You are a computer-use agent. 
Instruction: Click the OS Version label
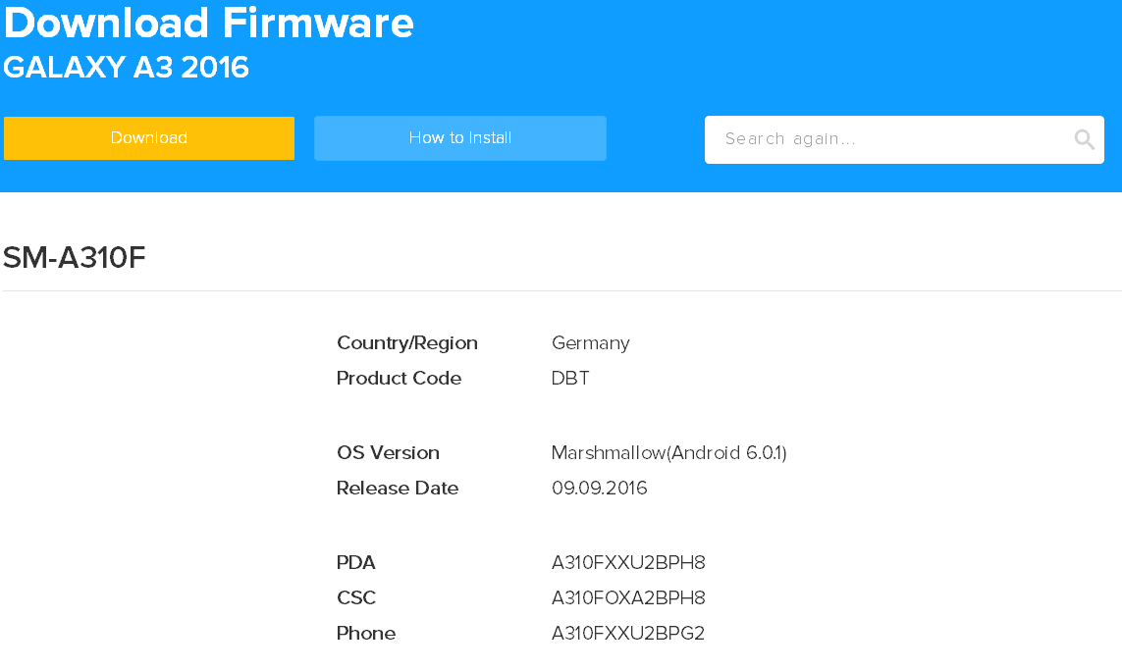click(x=388, y=452)
